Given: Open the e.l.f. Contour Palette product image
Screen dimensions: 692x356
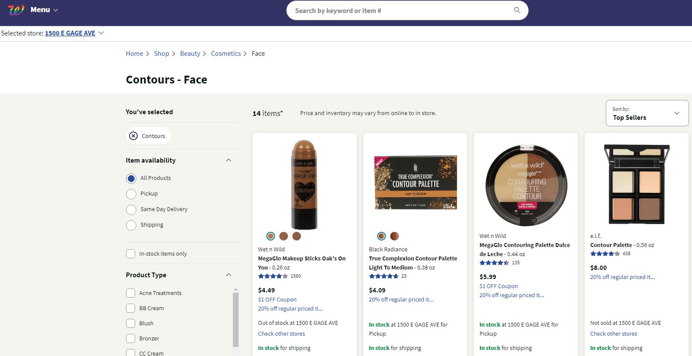Looking at the screenshot, I should tap(636, 184).
